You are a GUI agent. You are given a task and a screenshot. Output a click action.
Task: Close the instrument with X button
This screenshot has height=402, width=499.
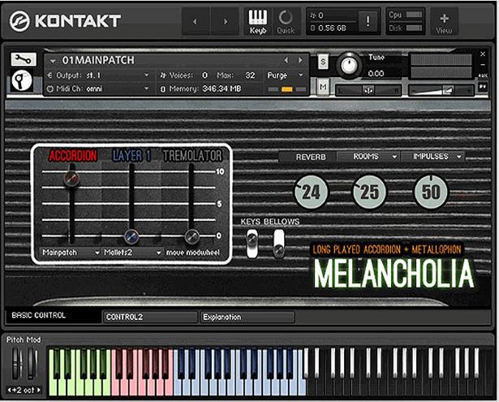pyautogui.click(x=483, y=54)
